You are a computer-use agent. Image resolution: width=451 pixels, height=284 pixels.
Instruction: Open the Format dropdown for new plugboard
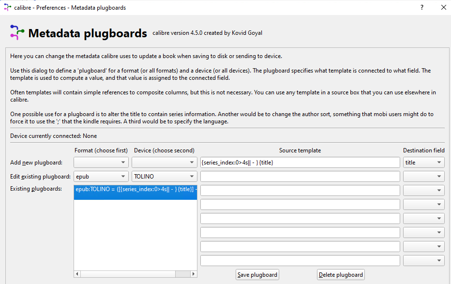pyautogui.click(x=101, y=163)
